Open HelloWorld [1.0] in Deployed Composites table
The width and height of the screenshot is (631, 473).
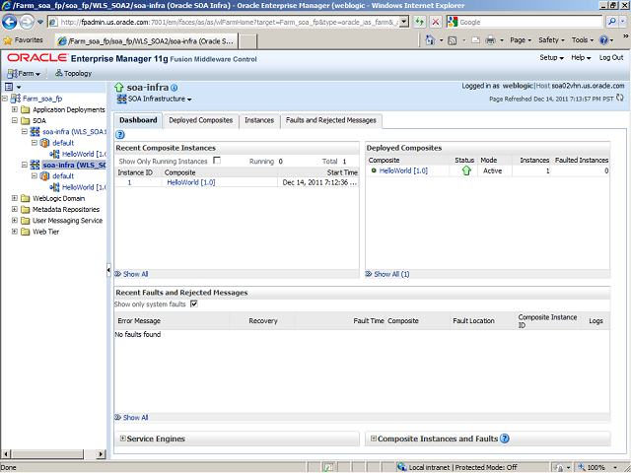[x=403, y=170]
